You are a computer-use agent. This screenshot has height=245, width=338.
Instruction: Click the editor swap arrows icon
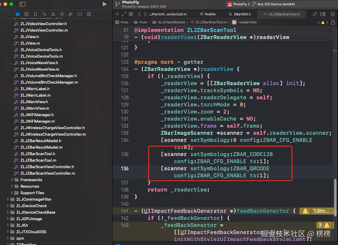pos(315,14)
